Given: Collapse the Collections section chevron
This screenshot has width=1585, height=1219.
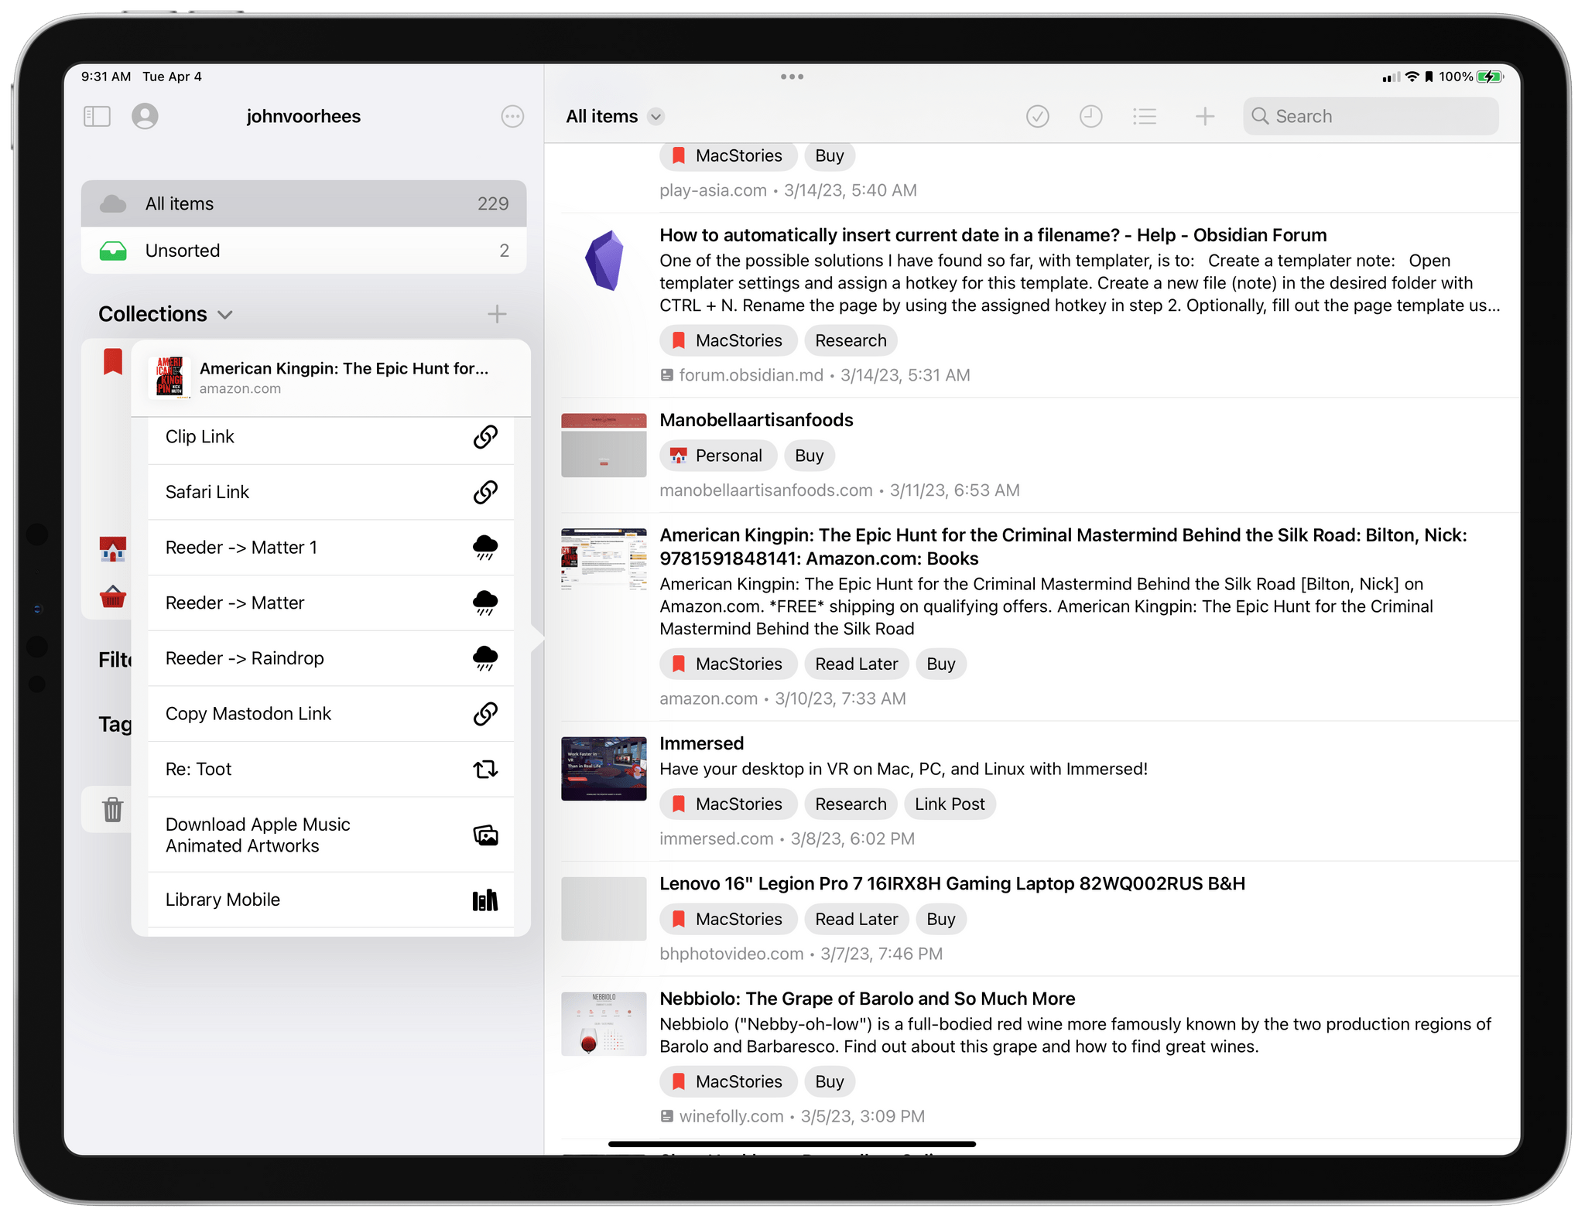Looking at the screenshot, I should [225, 315].
